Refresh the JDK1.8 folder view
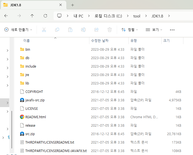The height and width of the screenshot is (155, 193). point(45,16)
